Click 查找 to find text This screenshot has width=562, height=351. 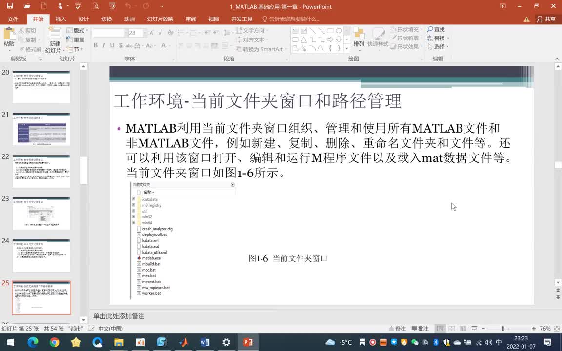436,29
